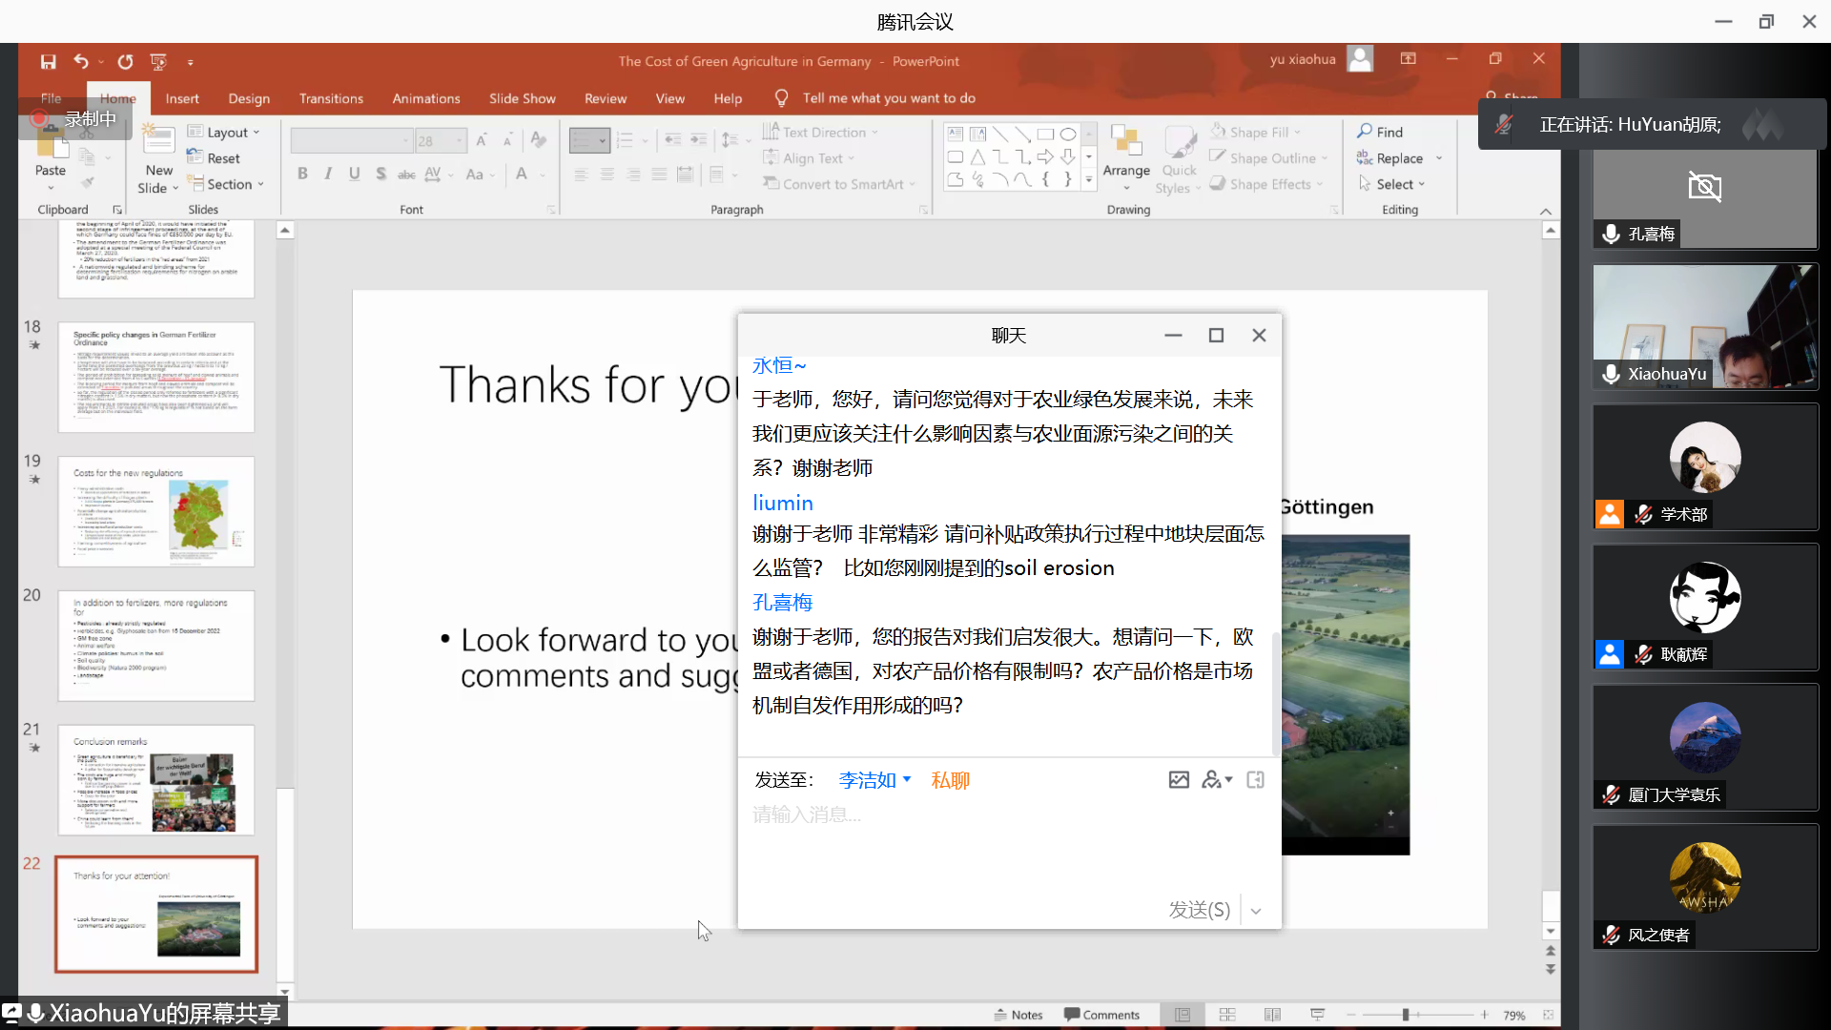Open send options arrow beside 发送(S)
1831x1030 pixels.
[1256, 911]
